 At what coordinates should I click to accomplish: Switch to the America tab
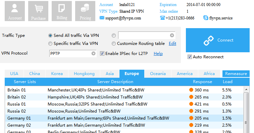click(185, 74)
